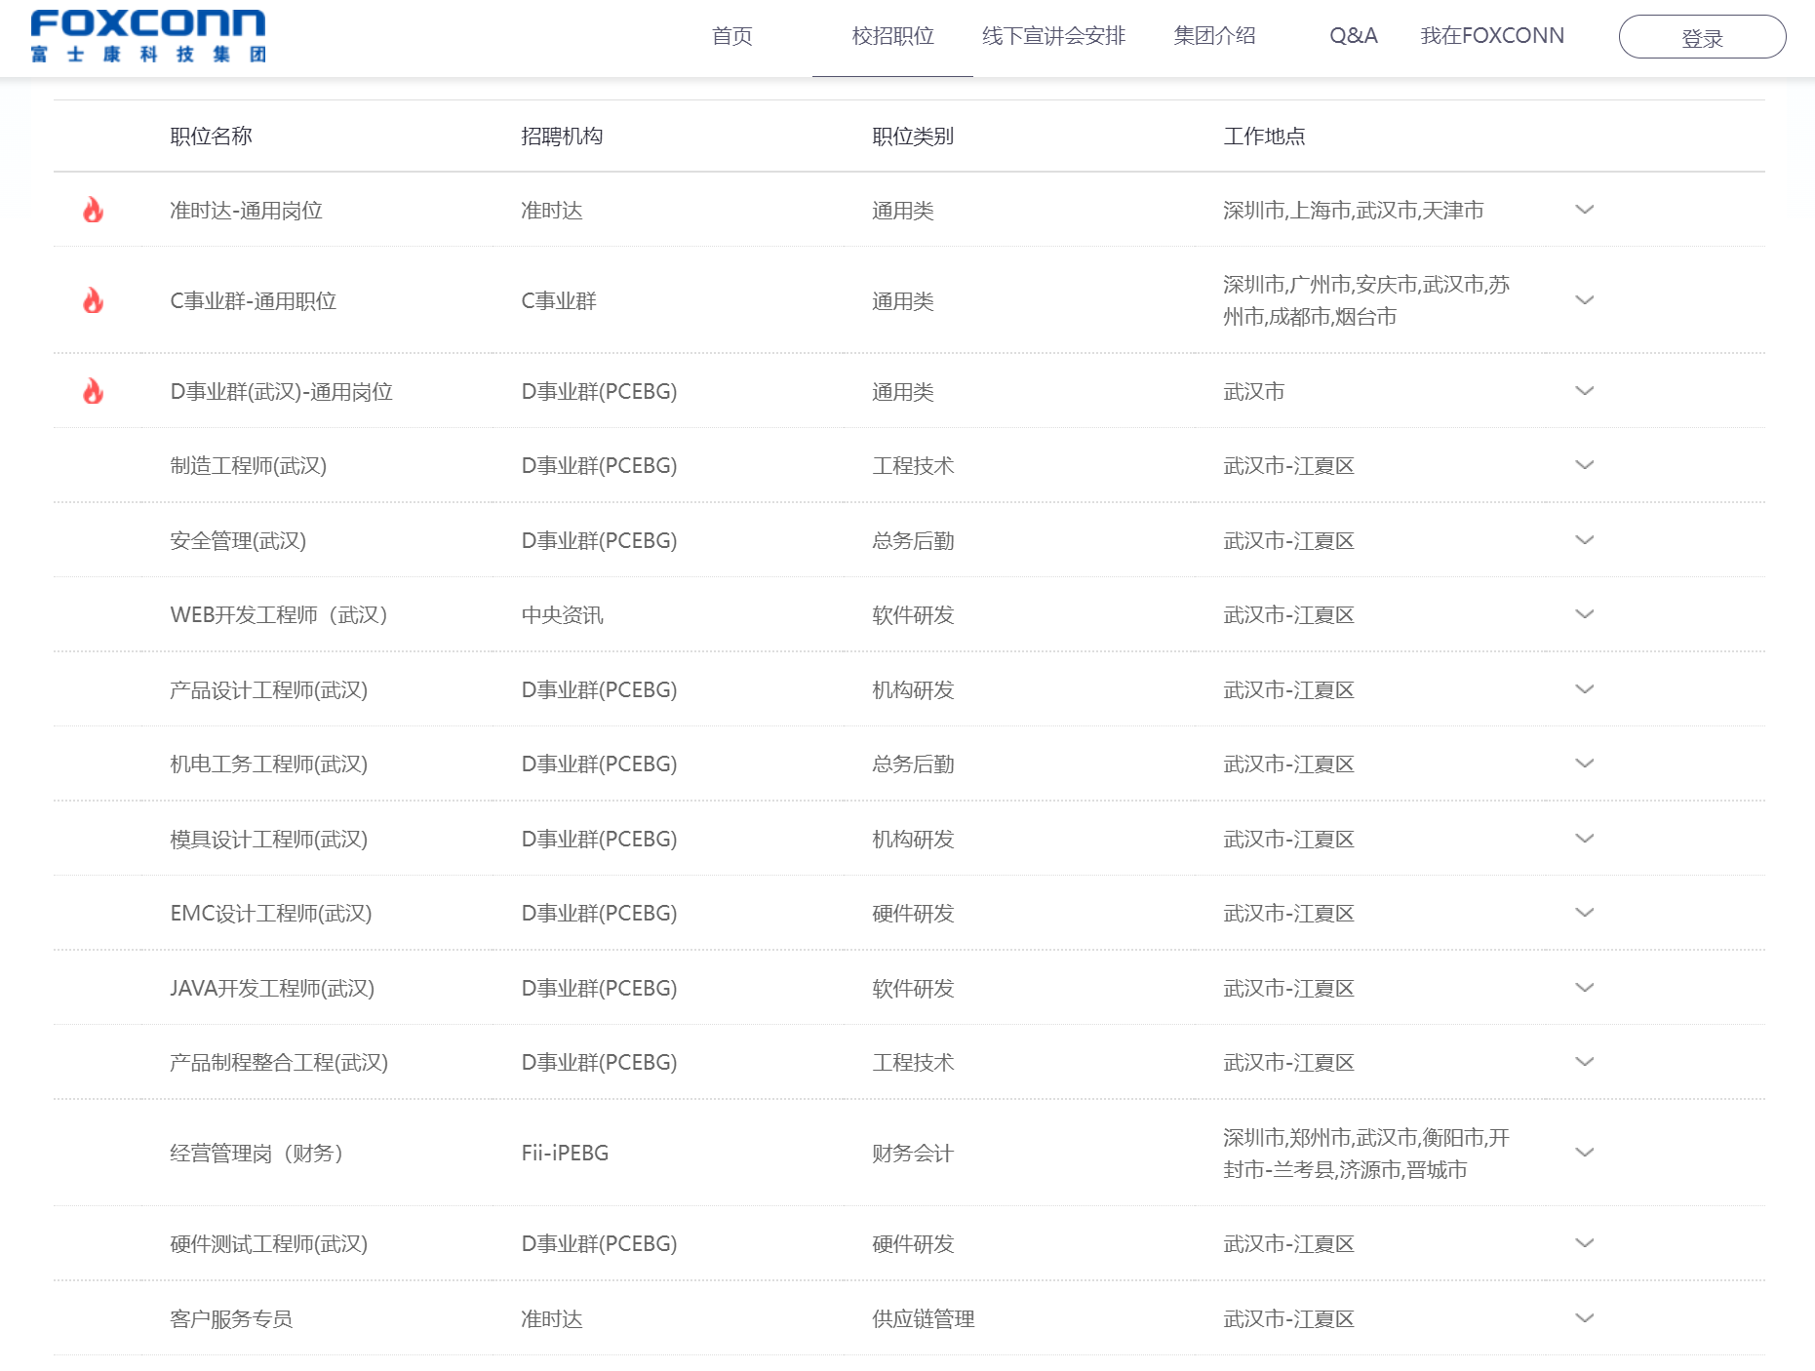This screenshot has width=1815, height=1371.
Task: Expand the 制造工程师(武汉) row chevron
Action: pos(1585,465)
